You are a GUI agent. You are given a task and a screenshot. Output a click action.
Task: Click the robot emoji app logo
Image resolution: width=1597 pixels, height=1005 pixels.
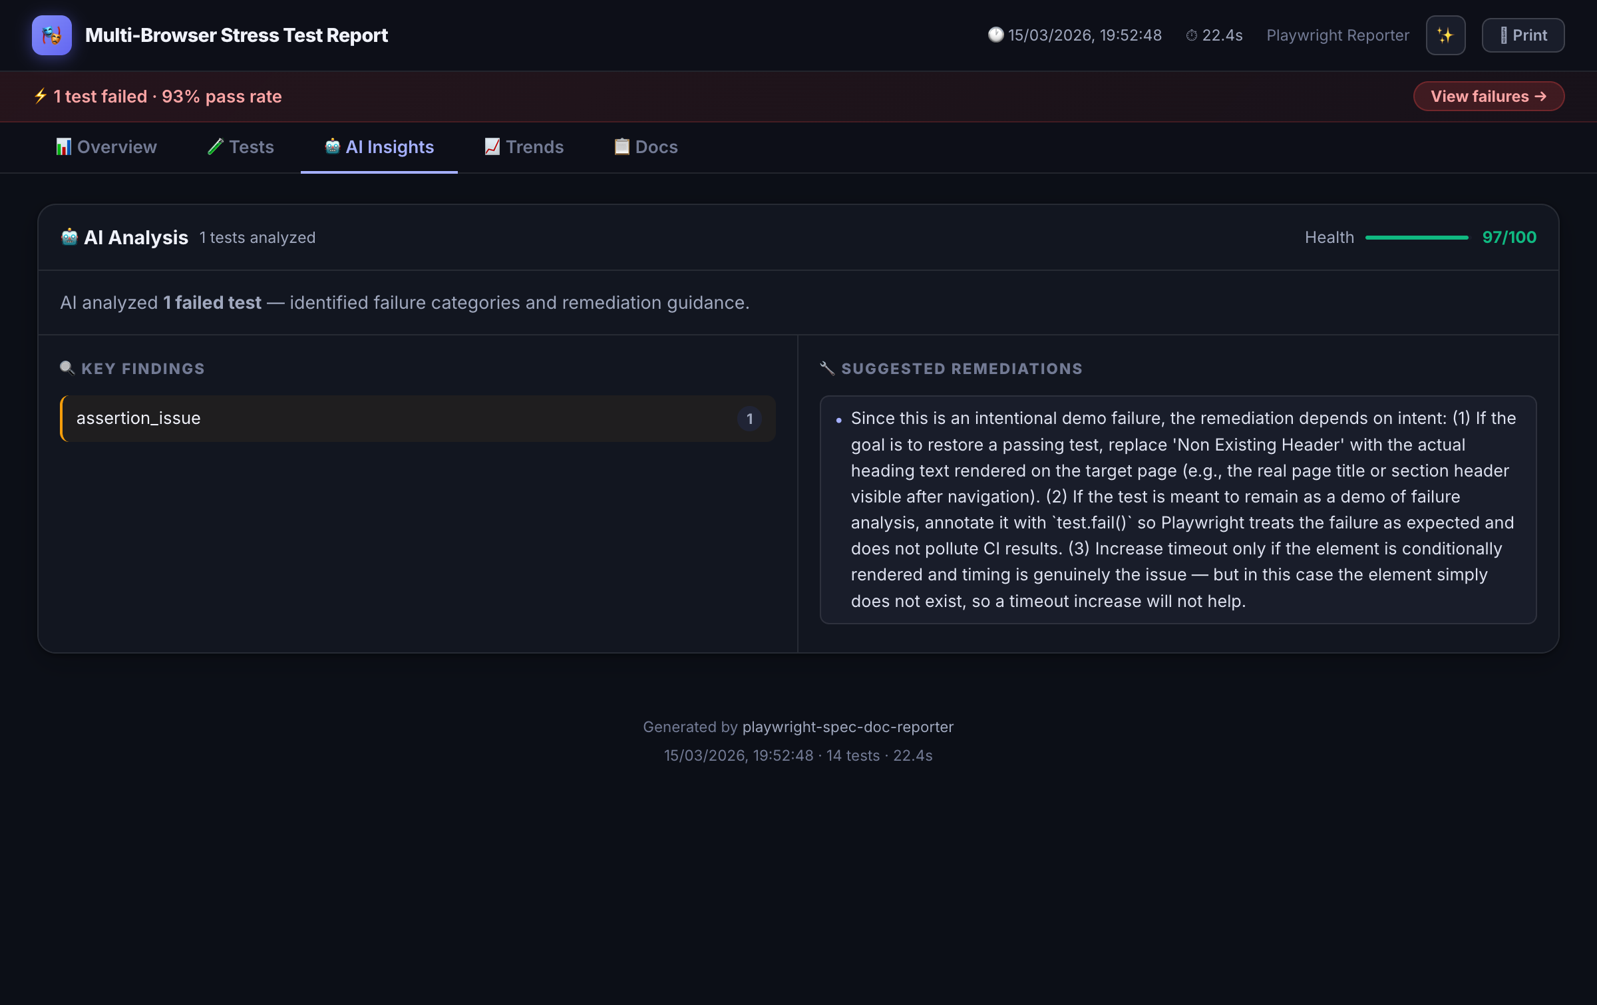click(51, 35)
